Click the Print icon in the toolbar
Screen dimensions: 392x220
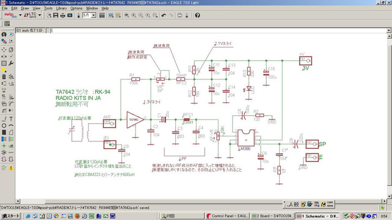tap(62, 15)
